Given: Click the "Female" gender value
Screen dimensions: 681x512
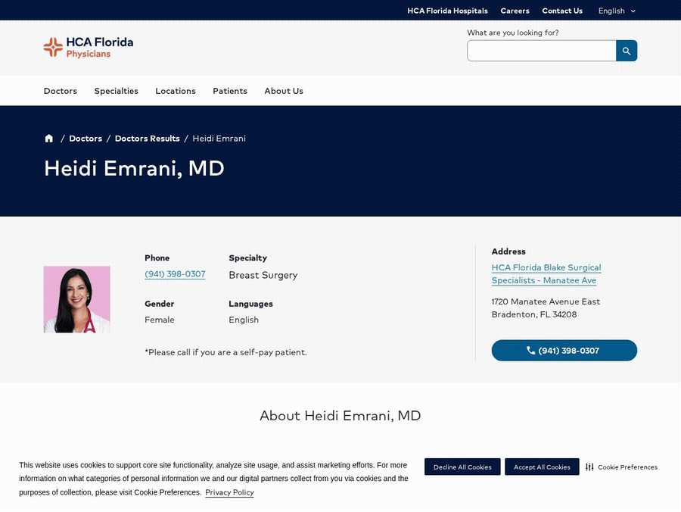Looking at the screenshot, I should point(160,320).
